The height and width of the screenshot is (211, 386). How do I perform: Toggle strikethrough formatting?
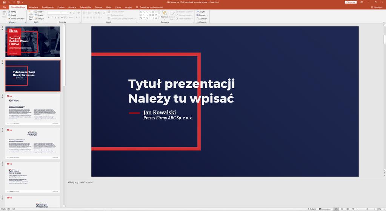tap(62, 17)
